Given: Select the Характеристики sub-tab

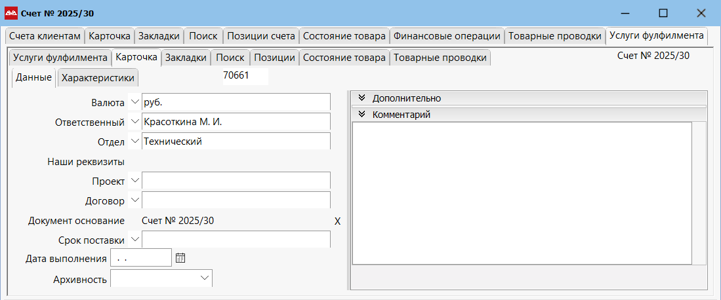Looking at the screenshot, I should [x=98, y=79].
